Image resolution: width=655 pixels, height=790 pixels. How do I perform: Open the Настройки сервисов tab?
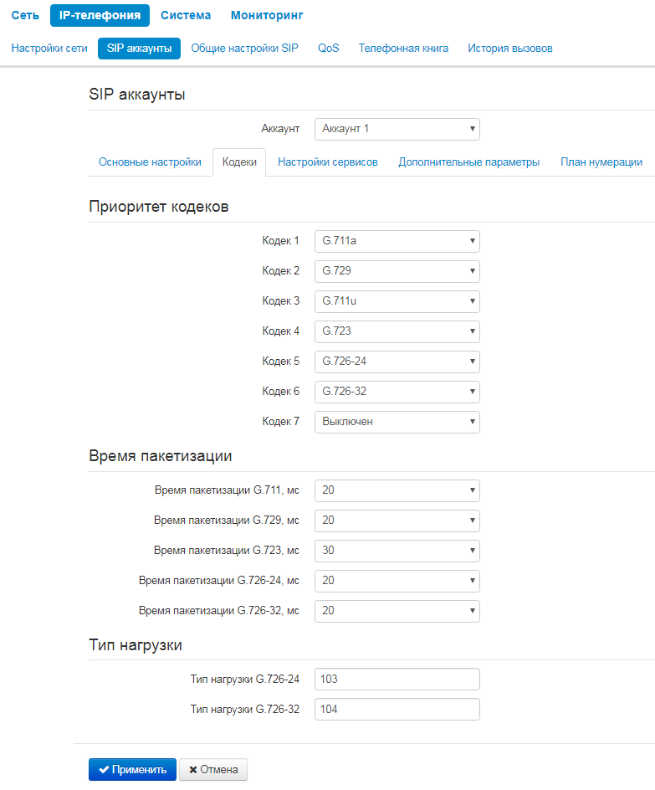tap(328, 162)
